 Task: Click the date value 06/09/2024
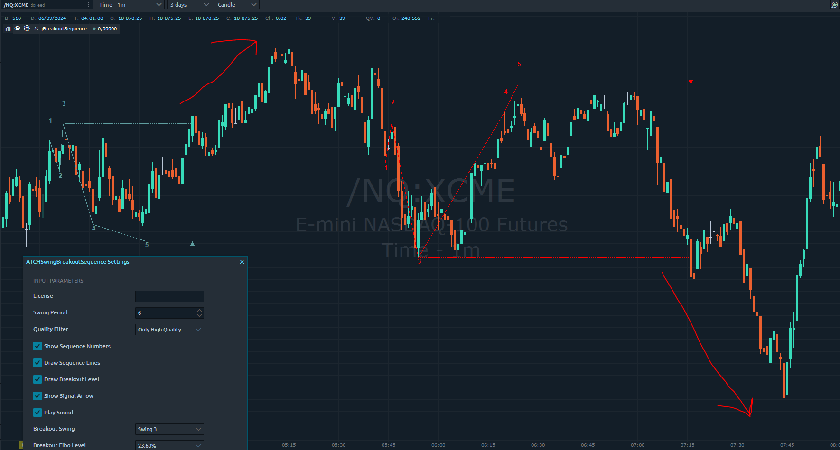[x=52, y=18]
